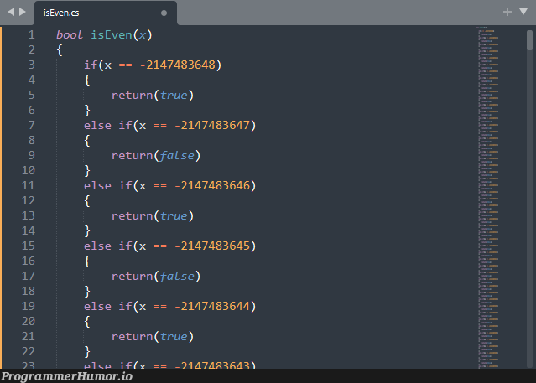This screenshot has width=536, height=383.
Task: Click the number -2147483644
Action: tap(212, 306)
